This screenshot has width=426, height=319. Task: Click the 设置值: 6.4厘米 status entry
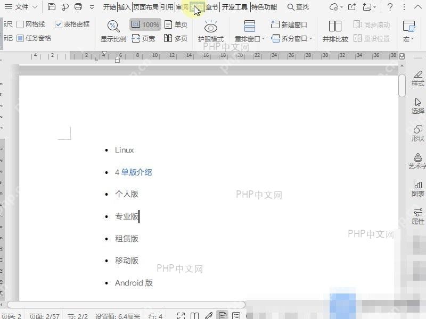pos(118,316)
